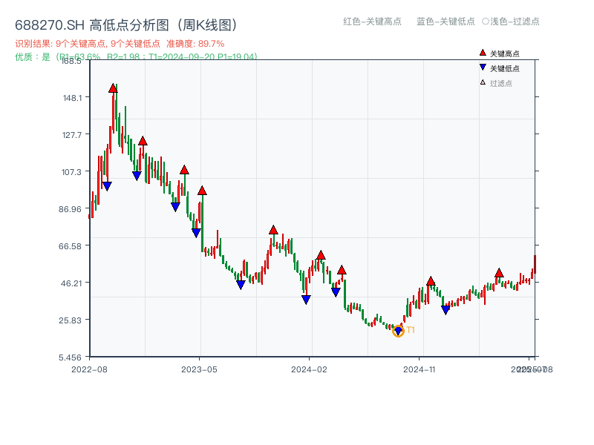
Task: Select the red triangle marker above the 2022 peak
Action: 113,88
